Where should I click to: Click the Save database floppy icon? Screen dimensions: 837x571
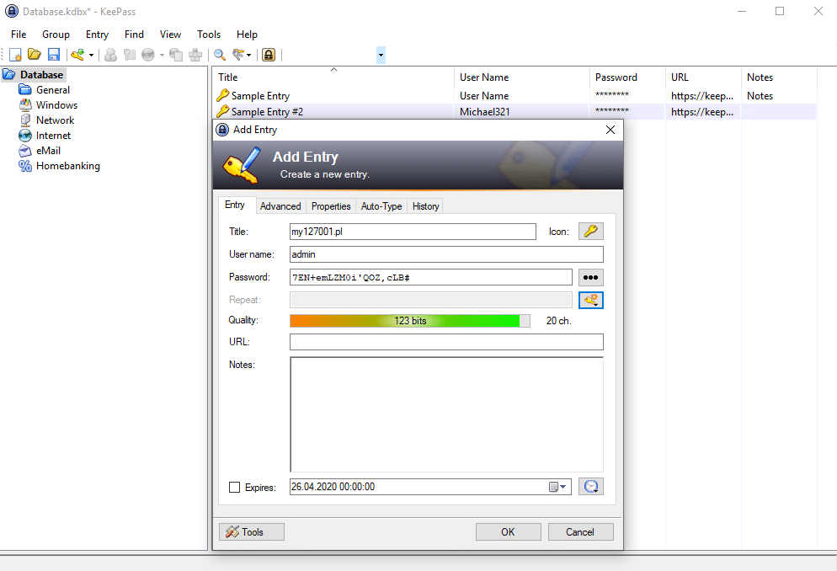click(53, 55)
